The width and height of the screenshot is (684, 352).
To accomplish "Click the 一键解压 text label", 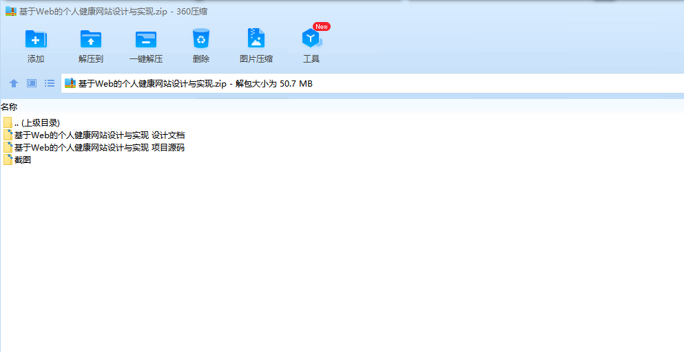I will click(146, 59).
